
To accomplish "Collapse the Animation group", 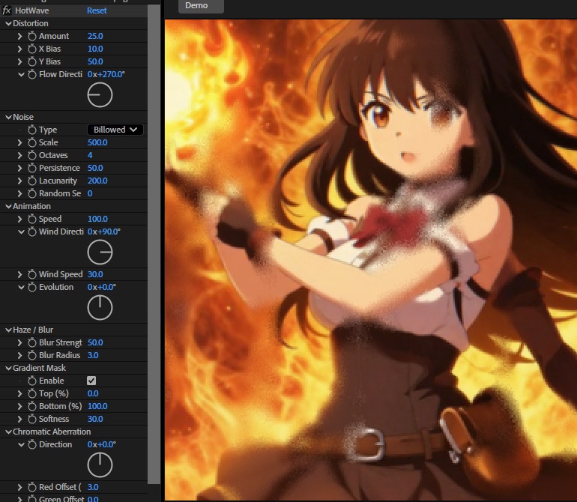I will tap(8, 207).
